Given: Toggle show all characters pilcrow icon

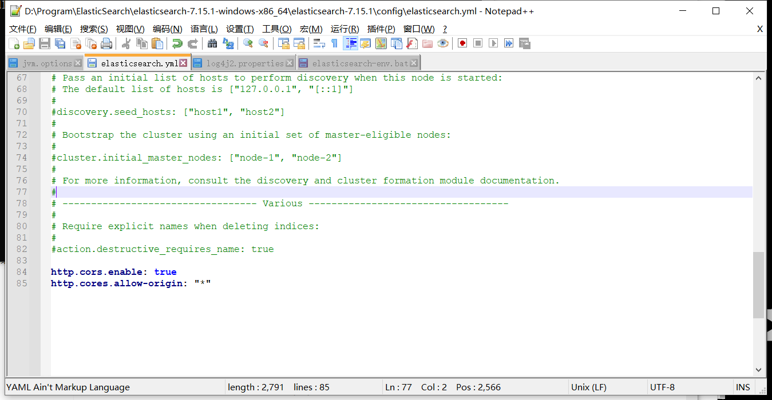Looking at the screenshot, I should pyautogui.click(x=335, y=43).
